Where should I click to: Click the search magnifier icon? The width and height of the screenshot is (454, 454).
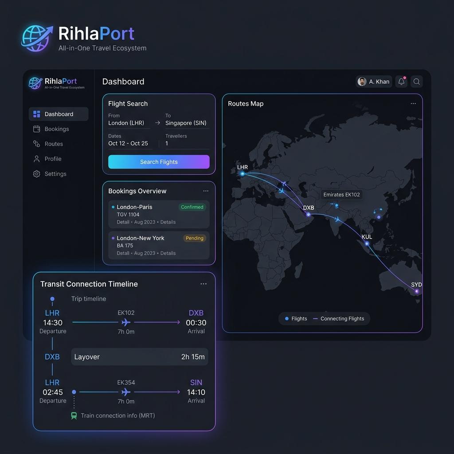[417, 82]
